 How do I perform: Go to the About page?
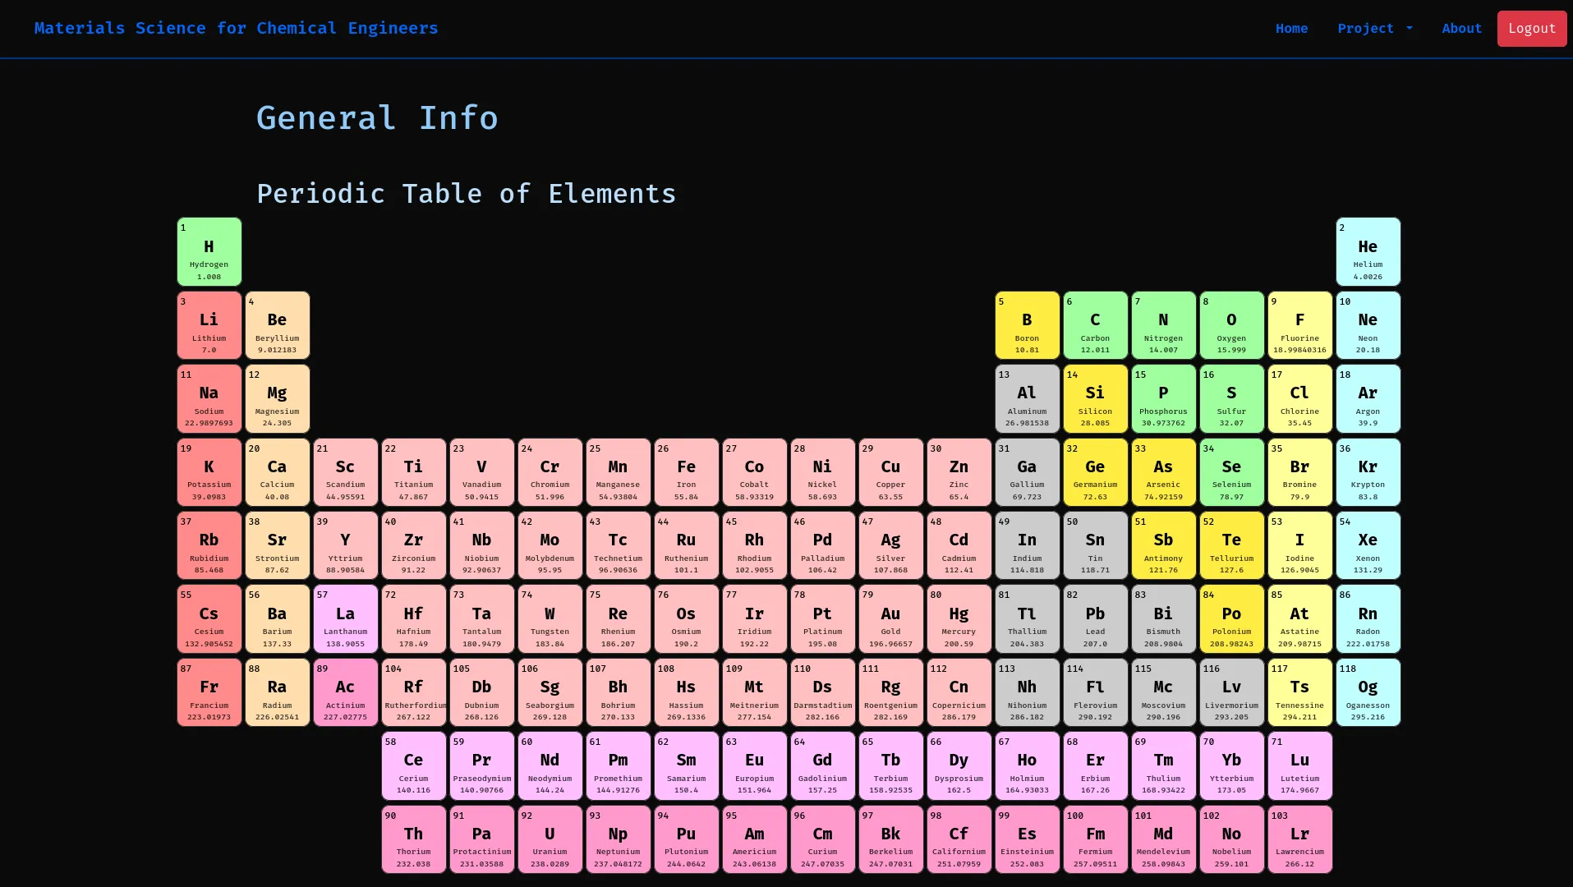[1461, 28]
